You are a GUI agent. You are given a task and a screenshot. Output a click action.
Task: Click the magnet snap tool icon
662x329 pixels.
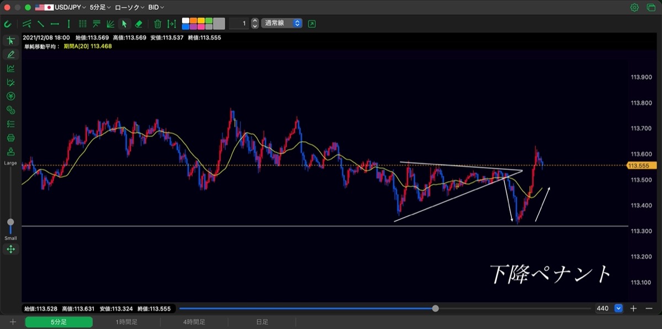(x=8, y=24)
